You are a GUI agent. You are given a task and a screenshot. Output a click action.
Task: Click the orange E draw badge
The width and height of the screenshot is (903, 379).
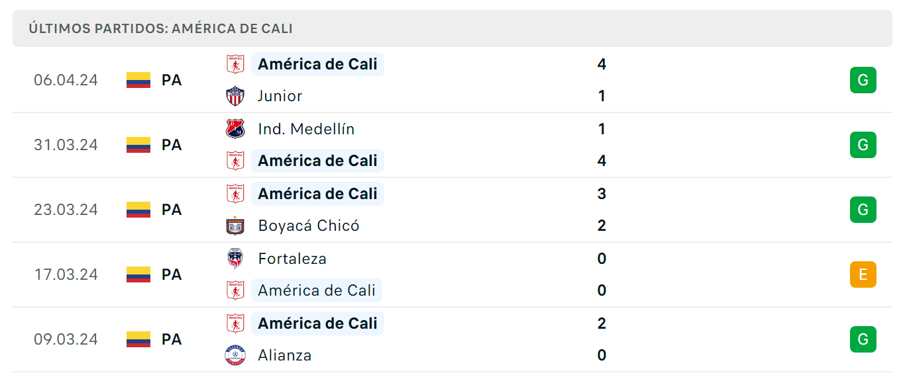[863, 274]
